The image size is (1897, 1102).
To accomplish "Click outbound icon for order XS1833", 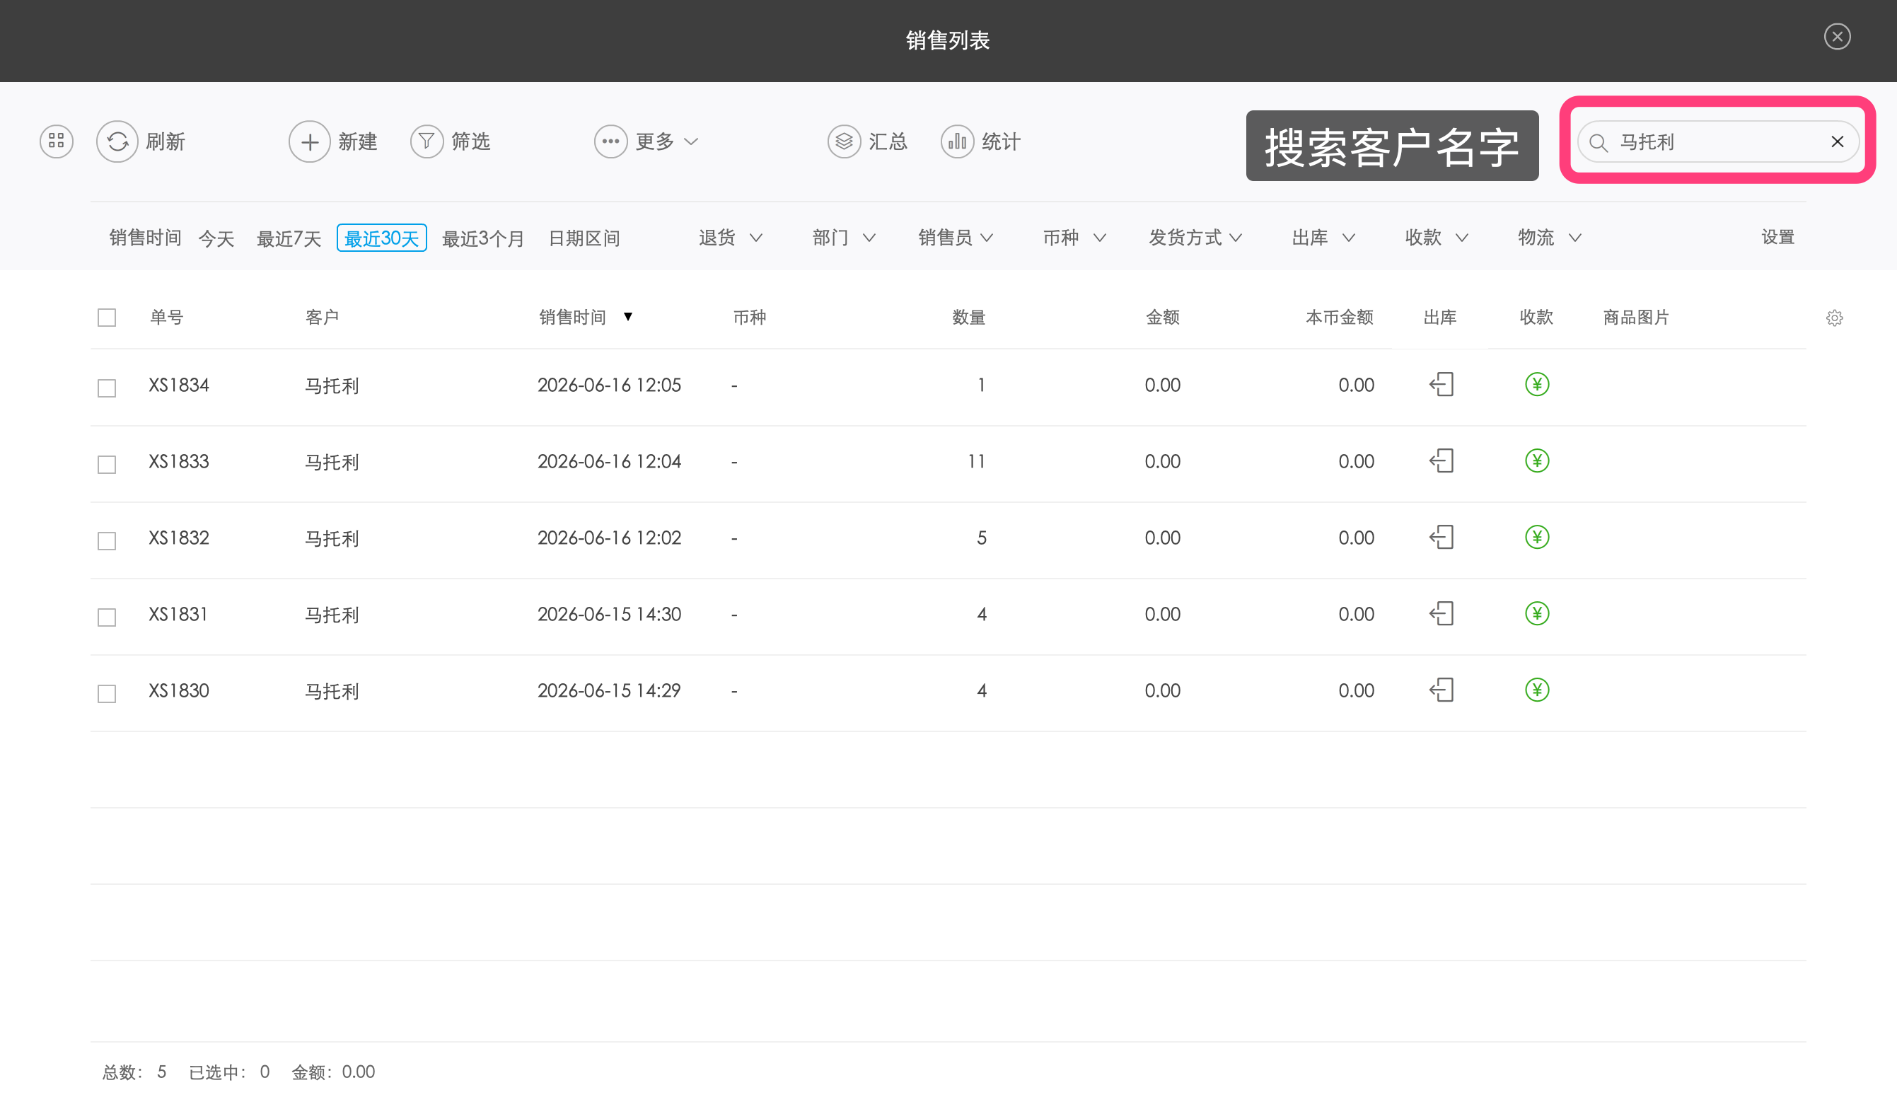I will 1441,460.
